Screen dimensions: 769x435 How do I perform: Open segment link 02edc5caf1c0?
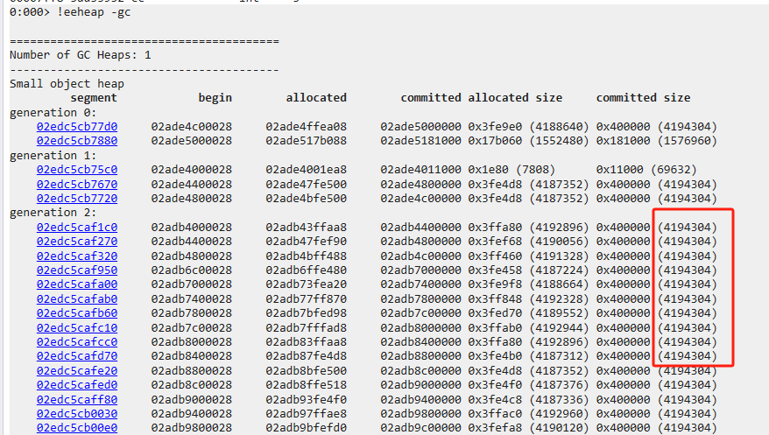[x=77, y=228]
